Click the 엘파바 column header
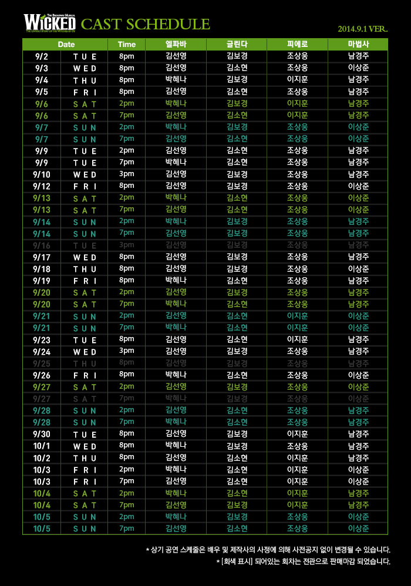The height and width of the screenshot is (586, 411). coord(176,44)
